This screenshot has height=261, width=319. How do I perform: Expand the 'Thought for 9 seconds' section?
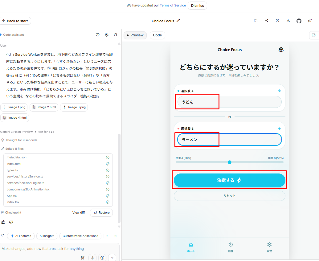(x=21, y=140)
